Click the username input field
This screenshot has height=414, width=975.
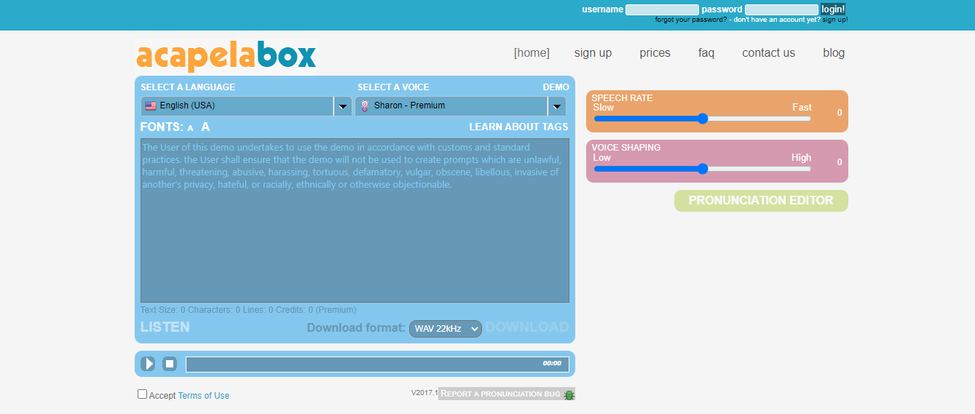(662, 9)
